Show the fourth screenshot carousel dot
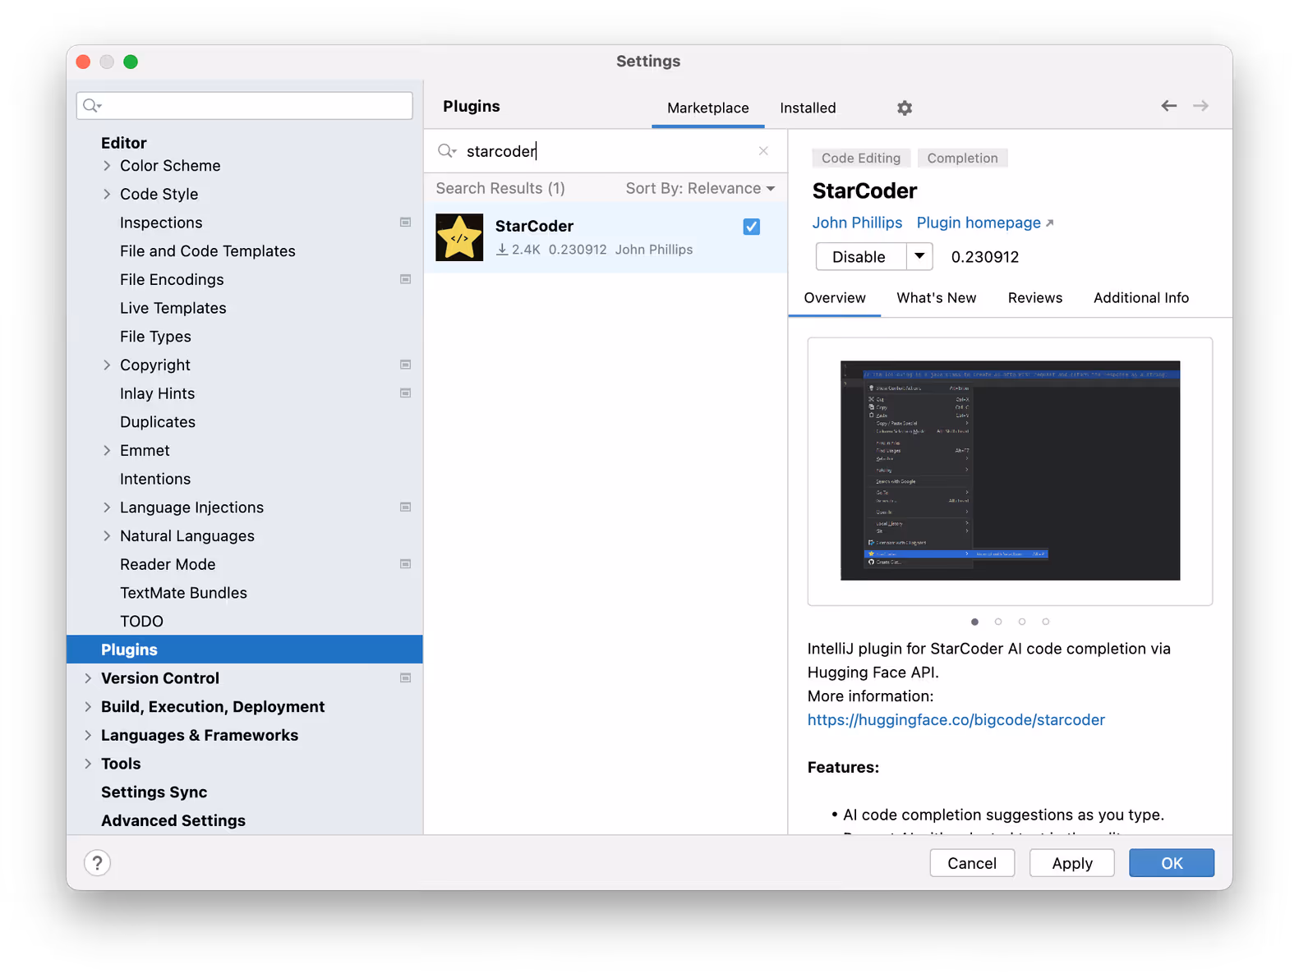The image size is (1299, 978). 1046,622
